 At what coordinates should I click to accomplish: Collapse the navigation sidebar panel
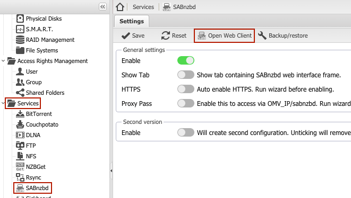[102, 7]
